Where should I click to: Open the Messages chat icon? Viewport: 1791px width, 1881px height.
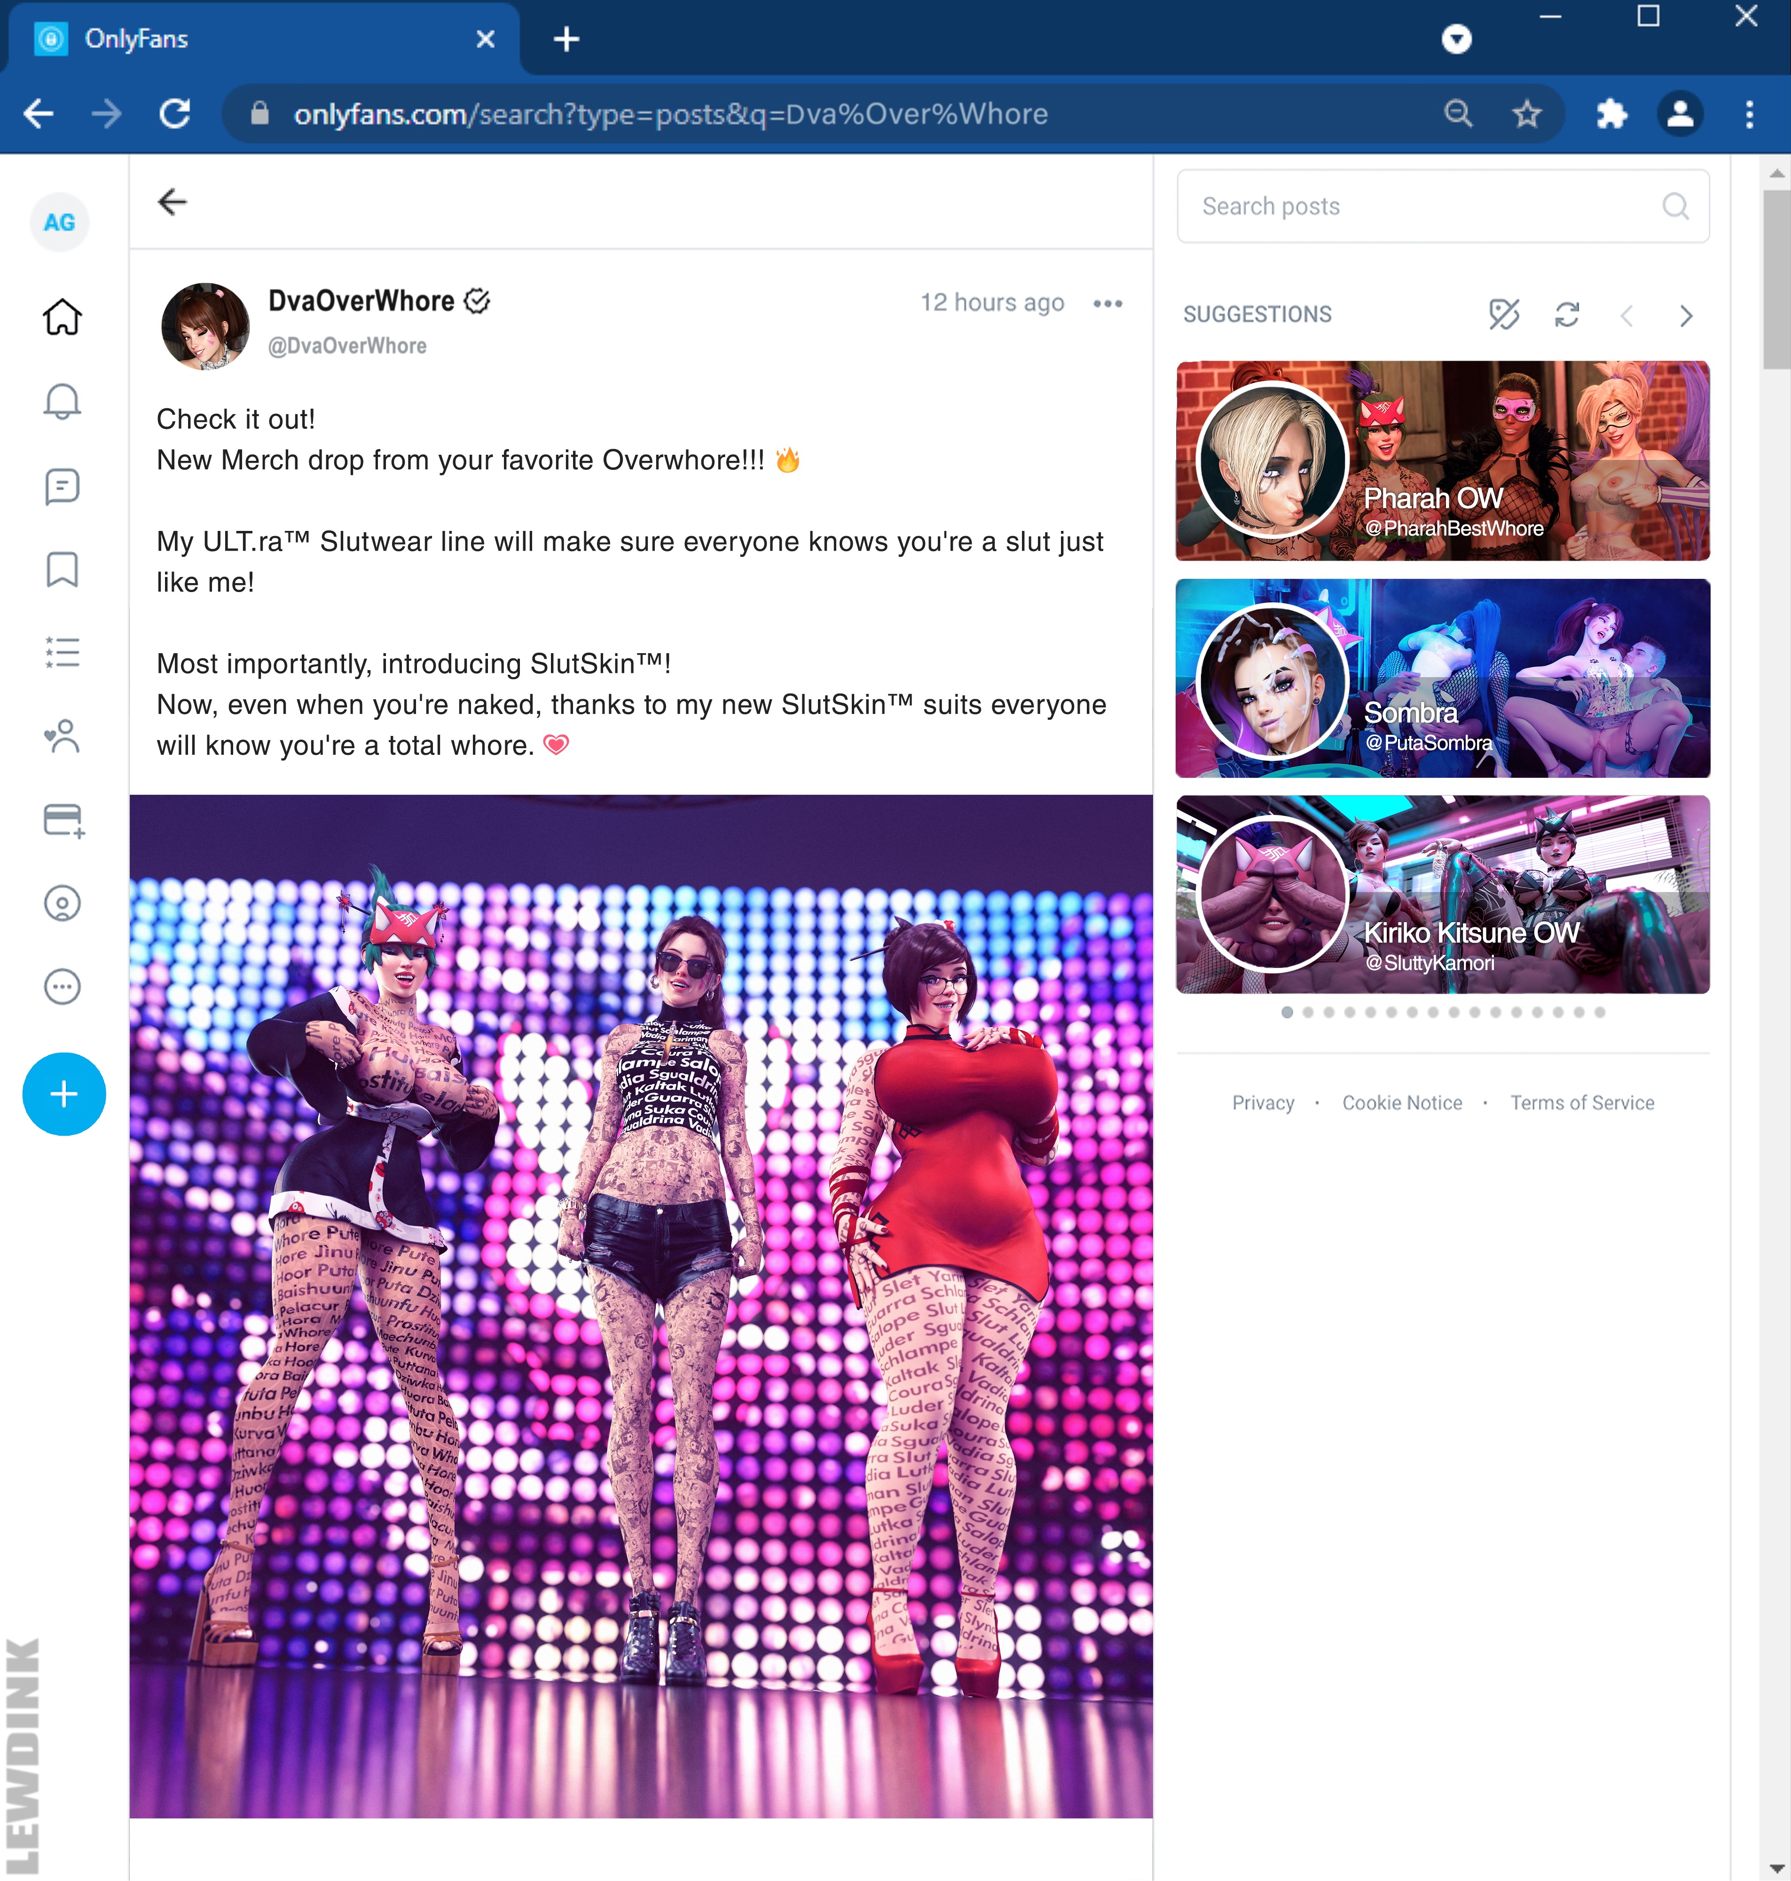click(62, 486)
